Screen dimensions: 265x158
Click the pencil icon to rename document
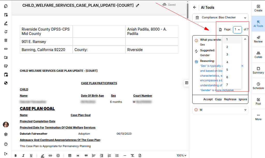click(137, 5)
